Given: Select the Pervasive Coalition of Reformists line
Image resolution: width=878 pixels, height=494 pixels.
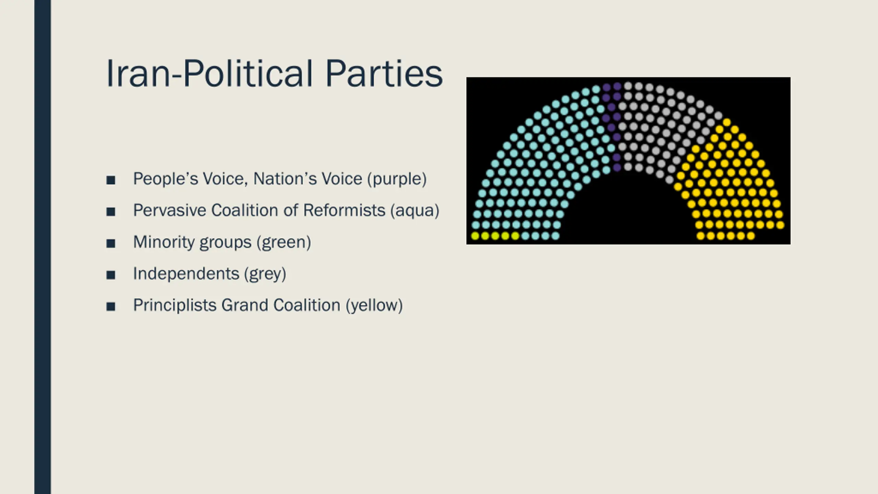Looking at the screenshot, I should coord(286,210).
